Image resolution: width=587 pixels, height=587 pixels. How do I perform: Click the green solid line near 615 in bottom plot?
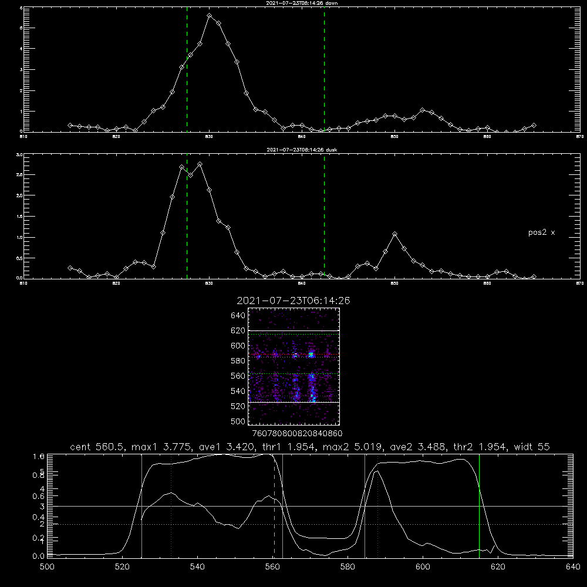click(x=479, y=506)
